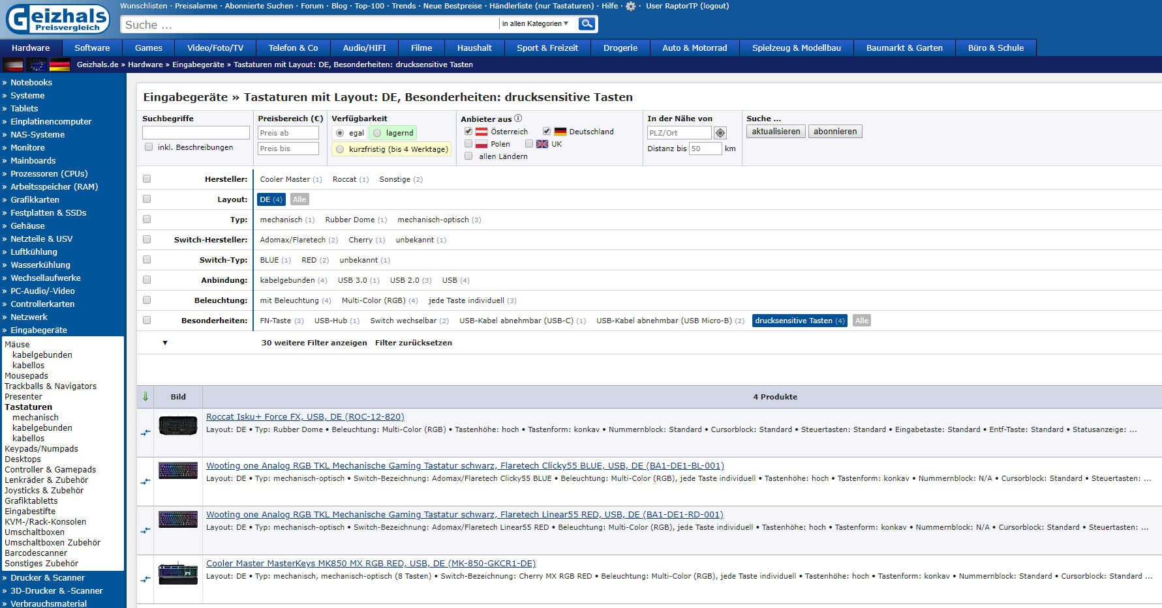Open Wooting one Linear55 RED keyboard thumbnail
The image size is (1162, 608).
click(x=178, y=519)
